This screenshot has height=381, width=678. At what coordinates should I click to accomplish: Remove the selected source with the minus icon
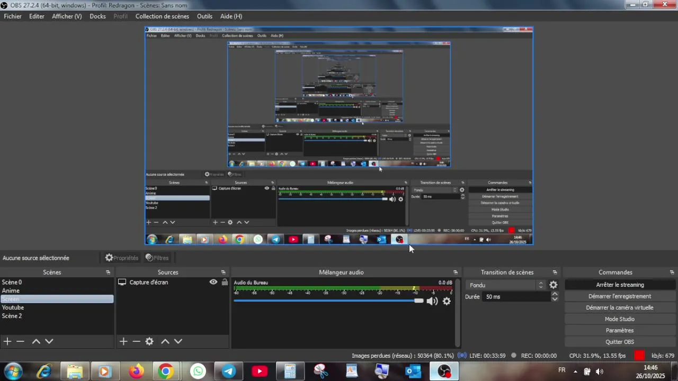136,341
